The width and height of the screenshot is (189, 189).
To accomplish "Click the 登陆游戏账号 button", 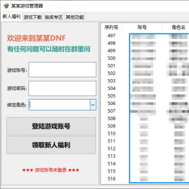I will pos(51,126).
